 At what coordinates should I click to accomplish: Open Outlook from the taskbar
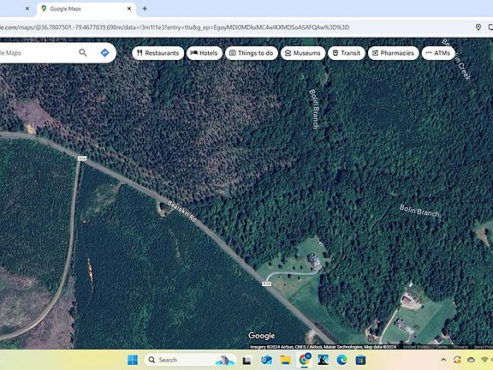[267, 360]
